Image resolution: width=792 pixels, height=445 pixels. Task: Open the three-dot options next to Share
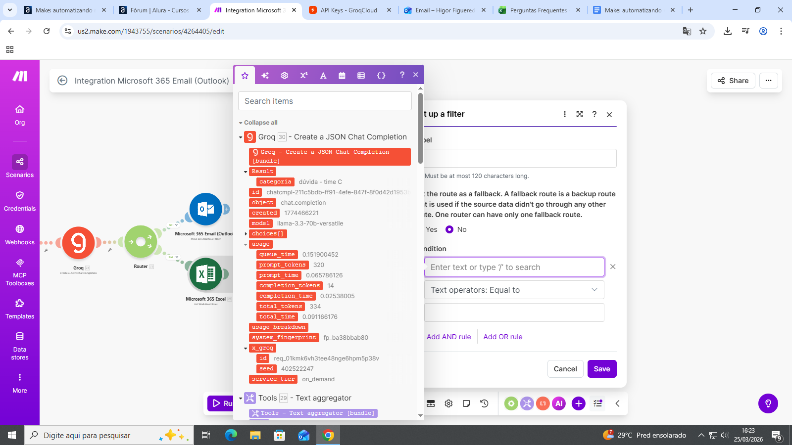tap(768, 81)
